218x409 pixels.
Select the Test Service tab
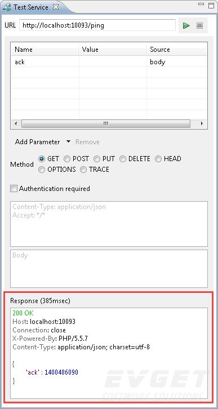31,7
